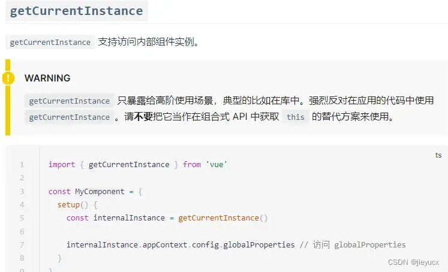Click getCurrentInstance code before 只暴露给高阶使用场景
Image resolution: width=448 pixels, height=272 pixels.
tap(69, 101)
